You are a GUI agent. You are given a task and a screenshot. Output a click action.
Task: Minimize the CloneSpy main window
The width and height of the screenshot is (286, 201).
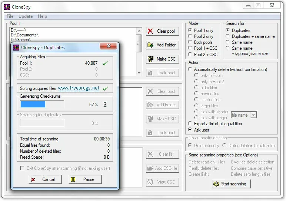coord(248,6)
